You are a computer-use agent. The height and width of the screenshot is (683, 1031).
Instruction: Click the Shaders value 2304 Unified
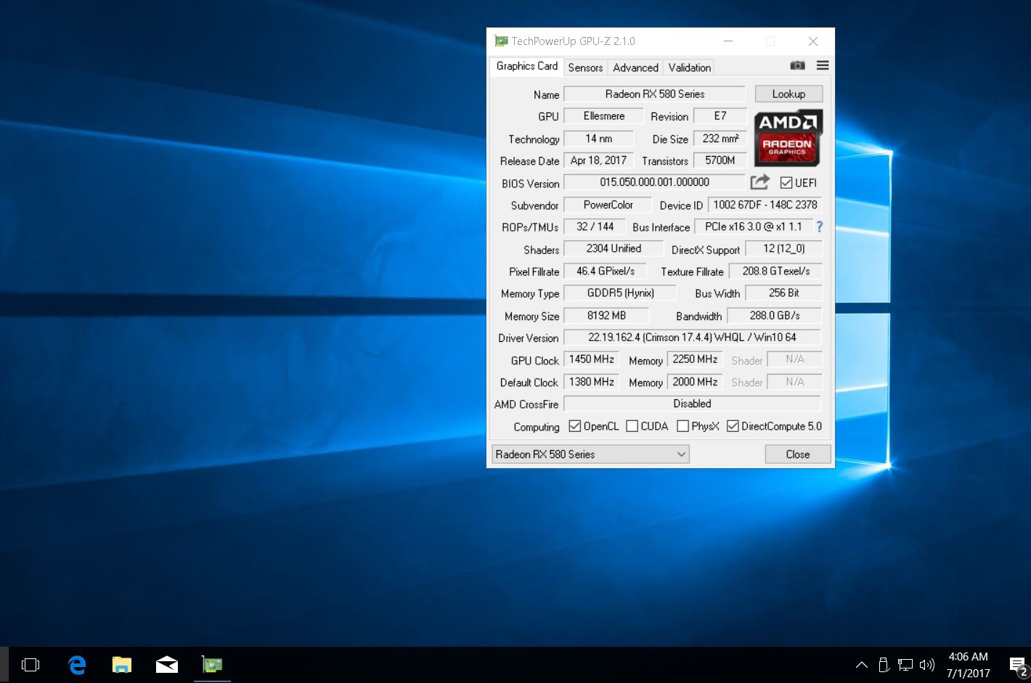614,249
